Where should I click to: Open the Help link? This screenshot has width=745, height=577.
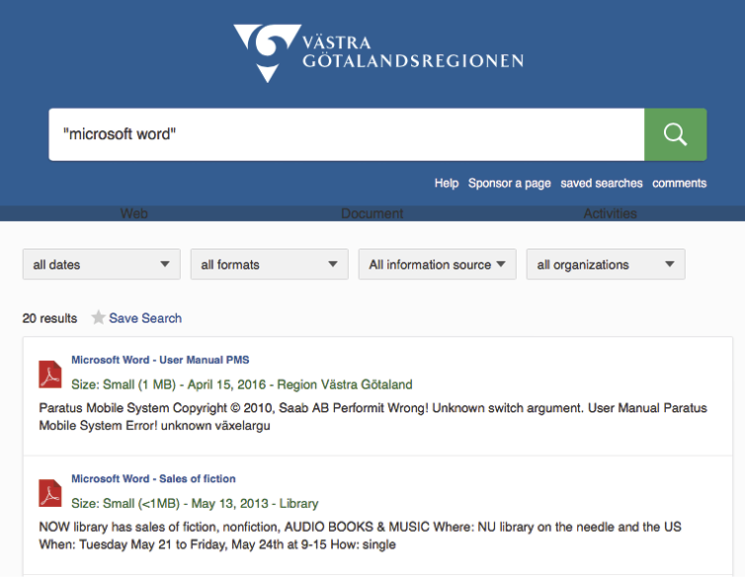[447, 183]
